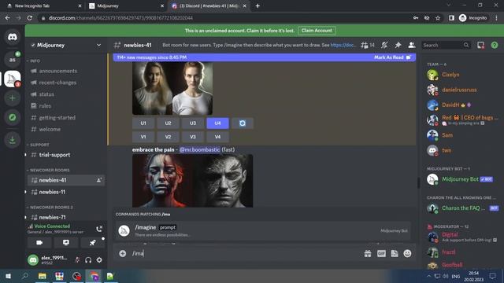Toggle headphones deafen control
The image size is (504, 283).
click(x=88, y=260)
